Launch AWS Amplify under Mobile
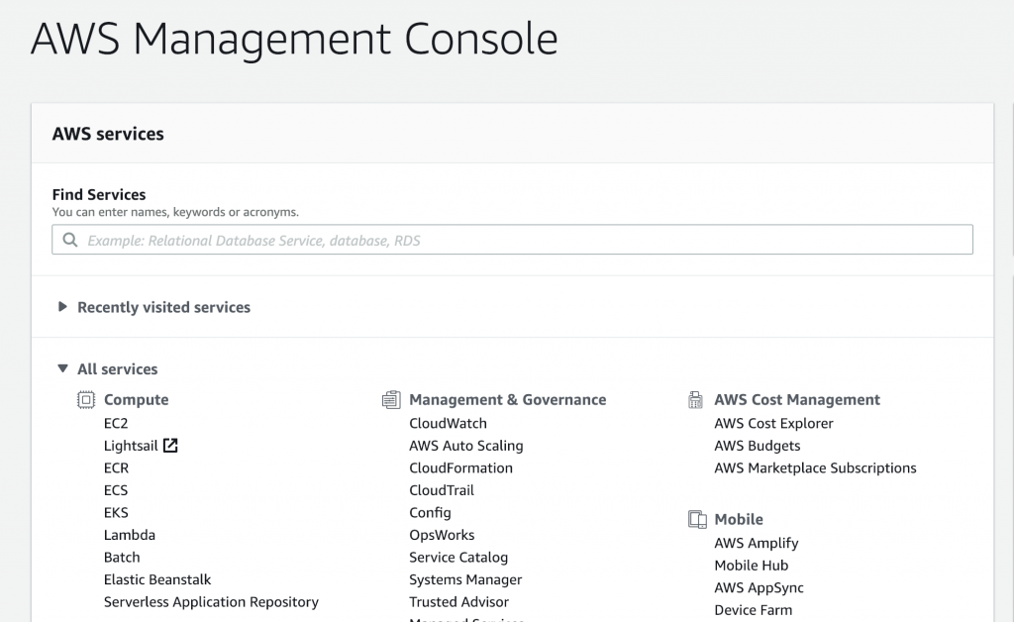Screen dimensions: 1014x622 (x=756, y=543)
